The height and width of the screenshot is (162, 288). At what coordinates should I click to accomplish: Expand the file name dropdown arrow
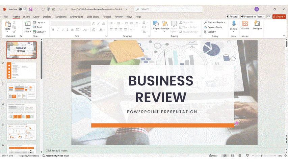pyautogui.click(x=127, y=9)
